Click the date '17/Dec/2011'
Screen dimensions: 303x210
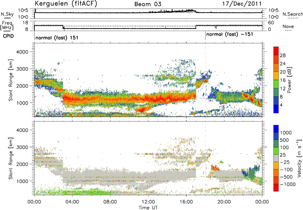(x=242, y=3)
